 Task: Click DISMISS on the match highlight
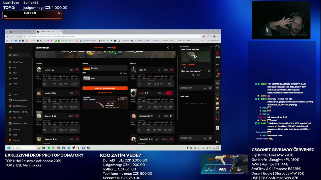pyautogui.click(x=192, y=65)
